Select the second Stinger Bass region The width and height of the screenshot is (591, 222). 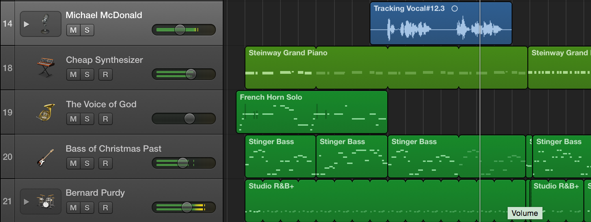(352, 156)
